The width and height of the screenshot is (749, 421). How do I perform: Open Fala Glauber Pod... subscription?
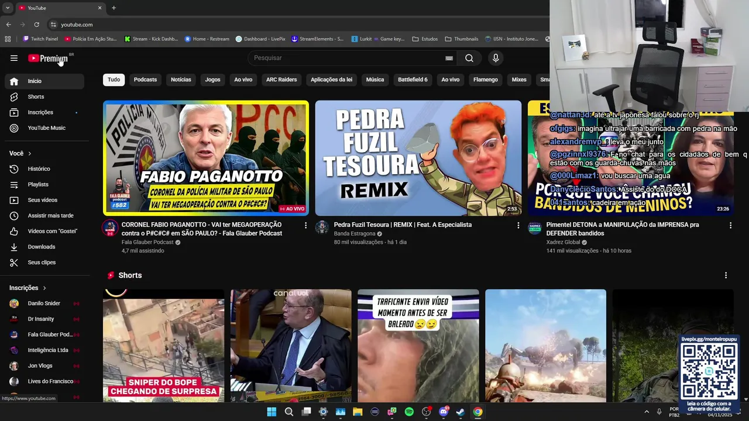pos(44,334)
